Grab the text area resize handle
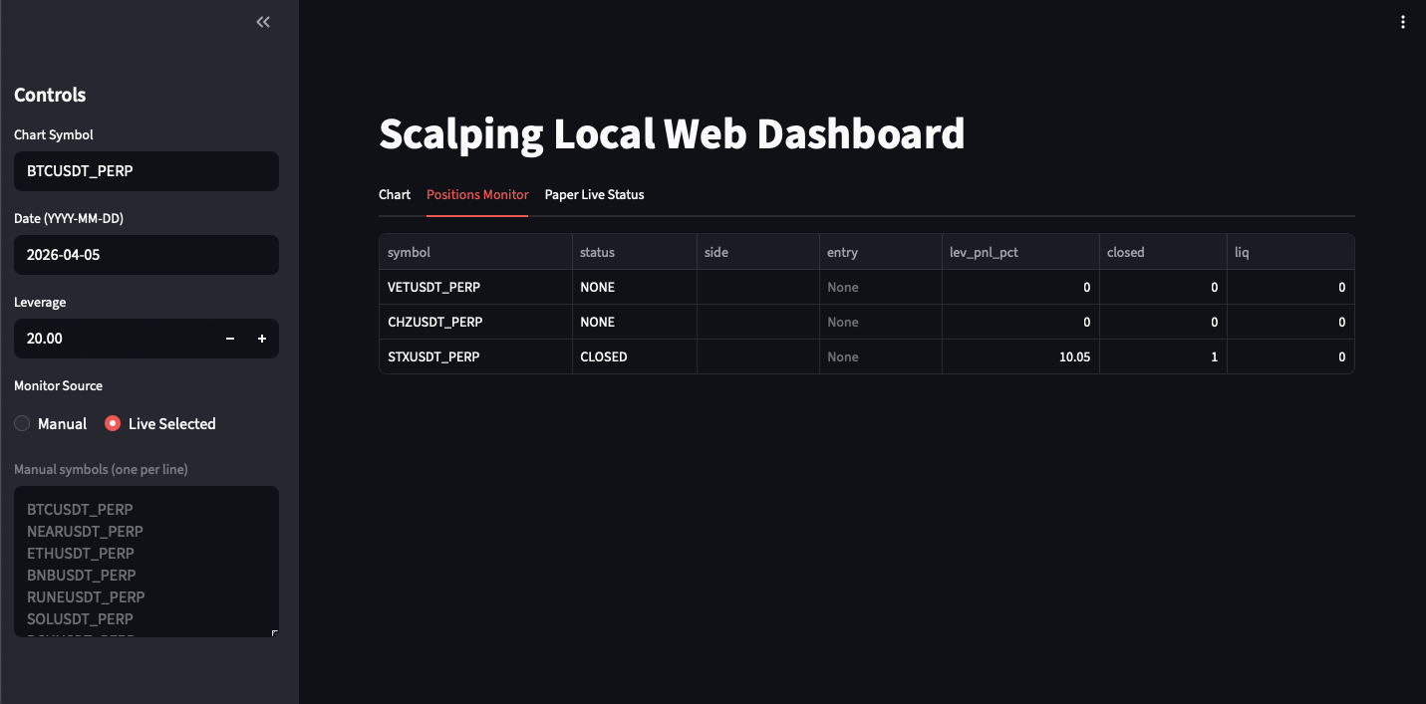Screen dimensions: 1426x704 coord(274,632)
